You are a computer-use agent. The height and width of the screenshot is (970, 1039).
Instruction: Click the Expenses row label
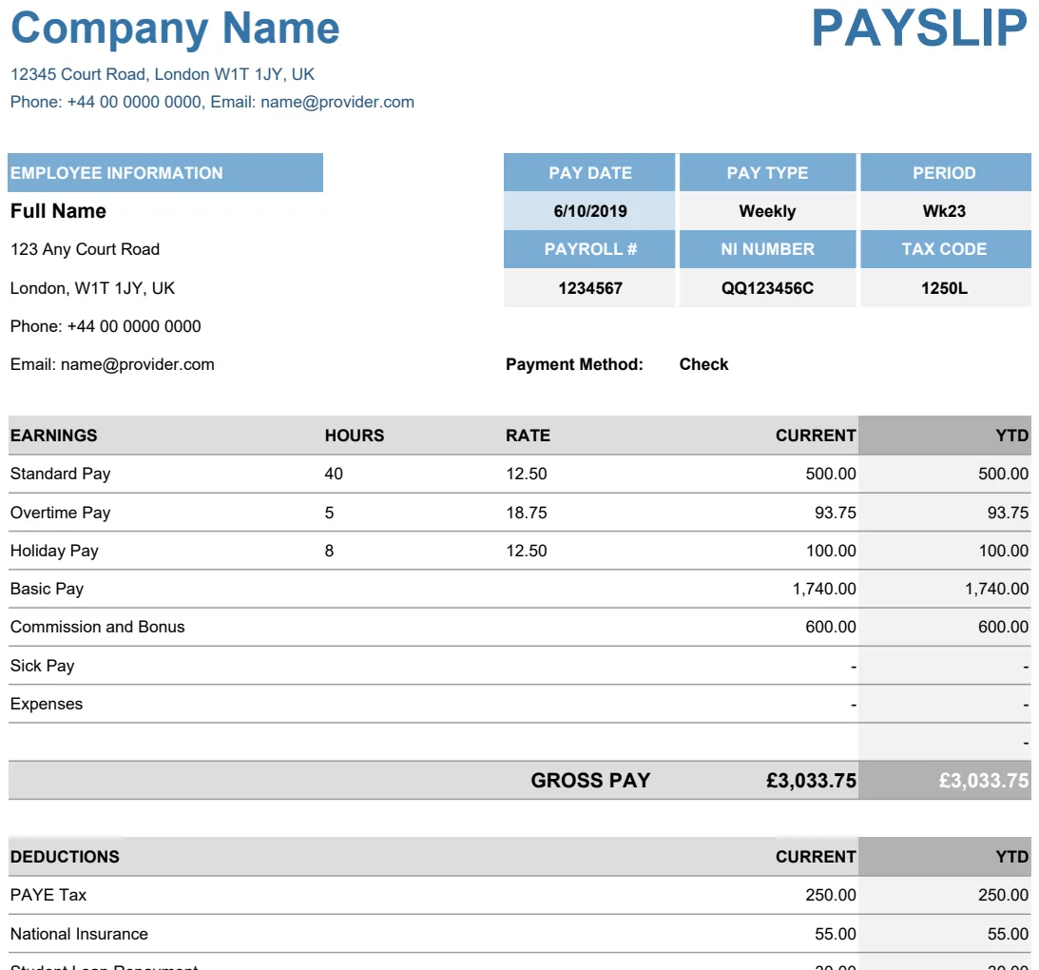click(x=47, y=704)
